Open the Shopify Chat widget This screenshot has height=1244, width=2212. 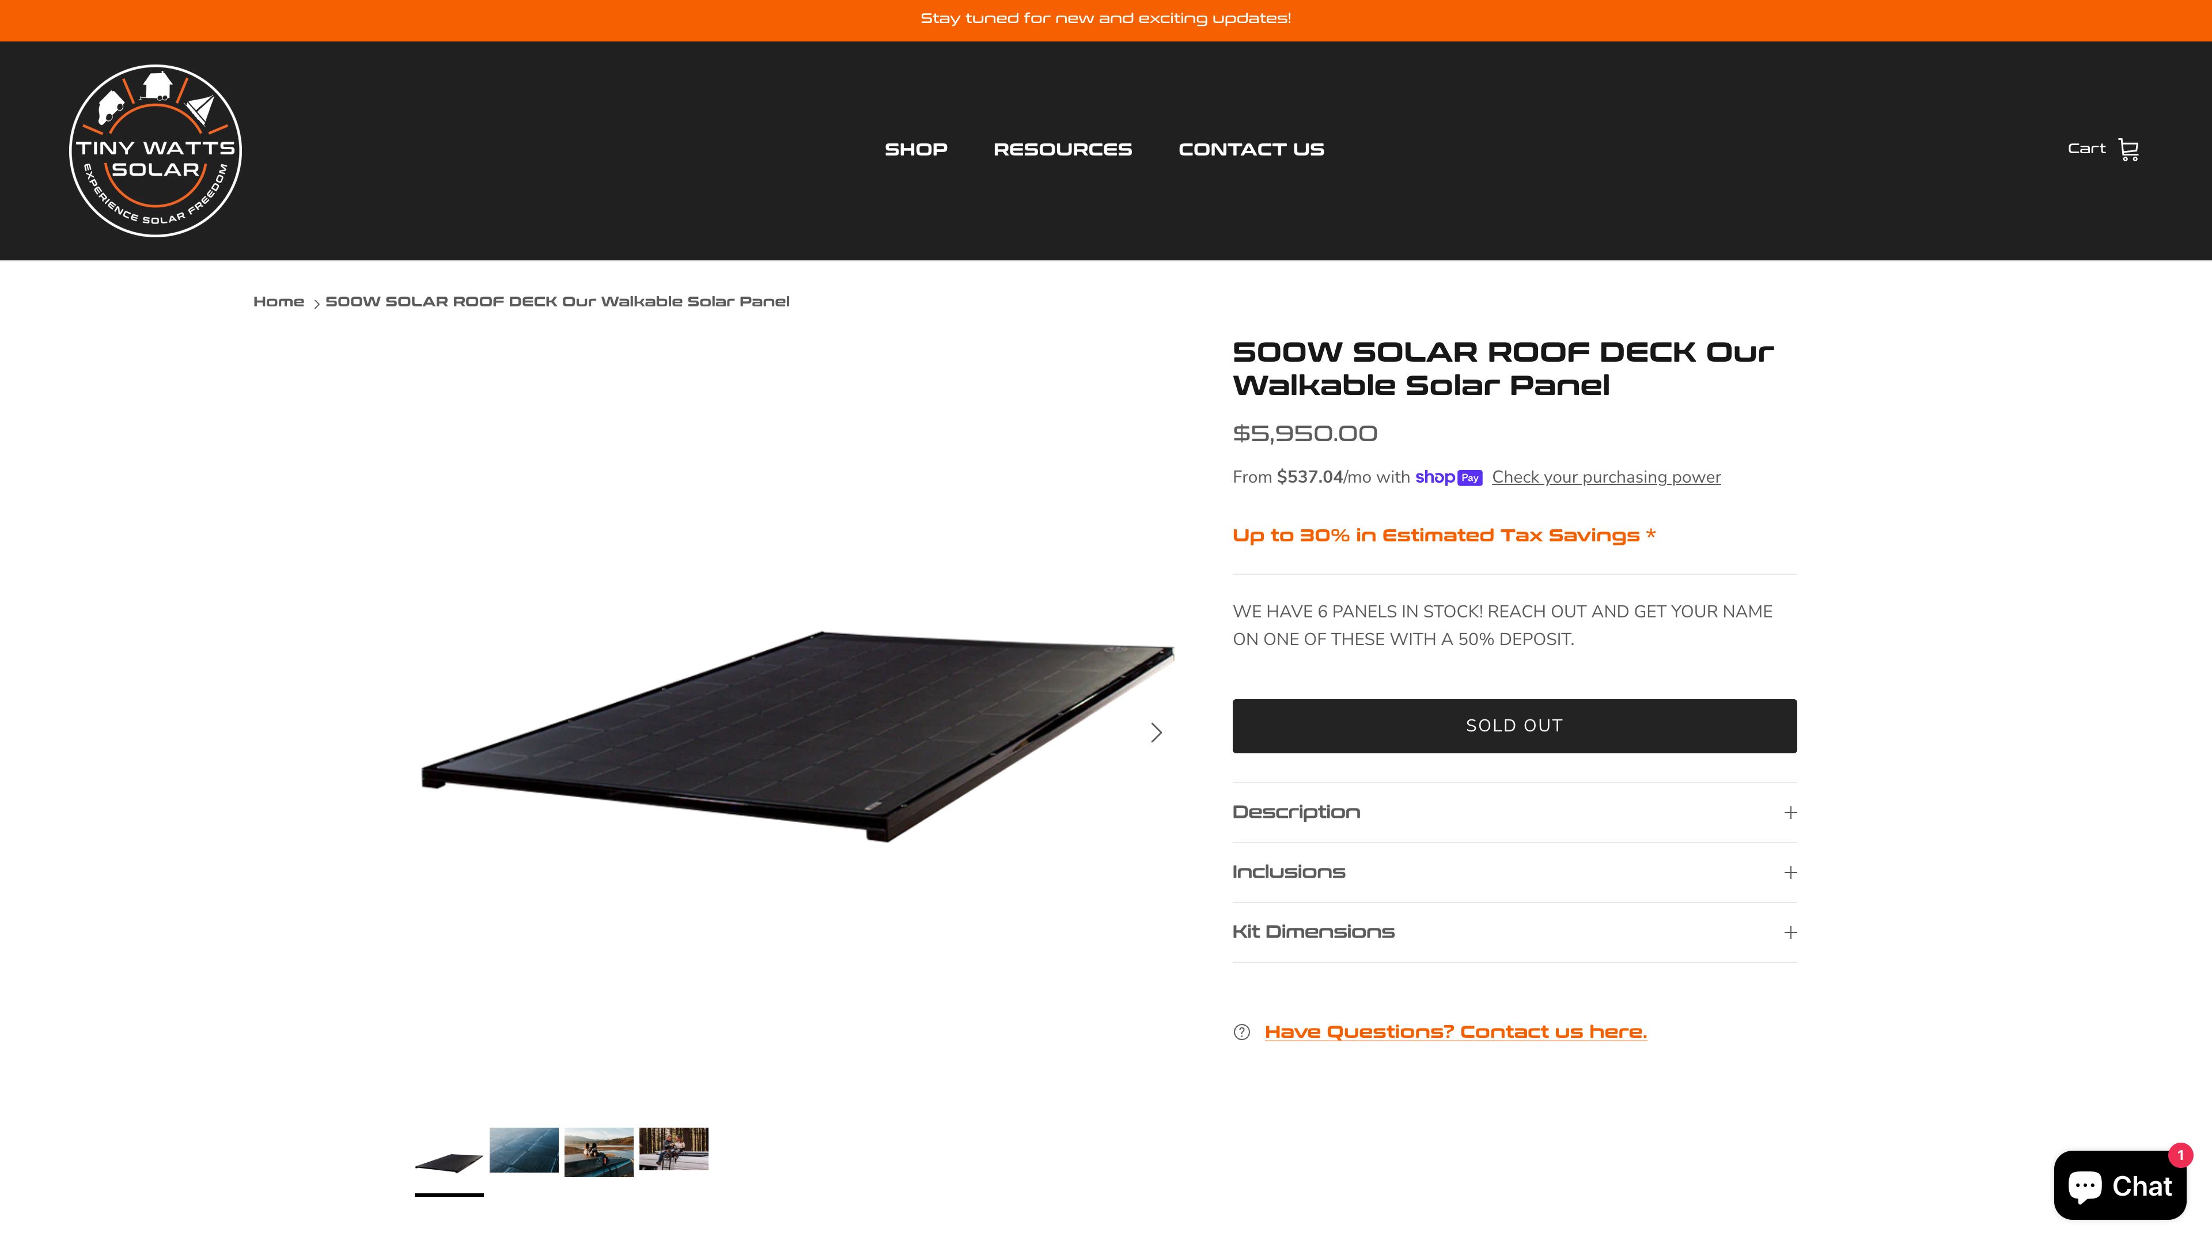[2119, 1185]
